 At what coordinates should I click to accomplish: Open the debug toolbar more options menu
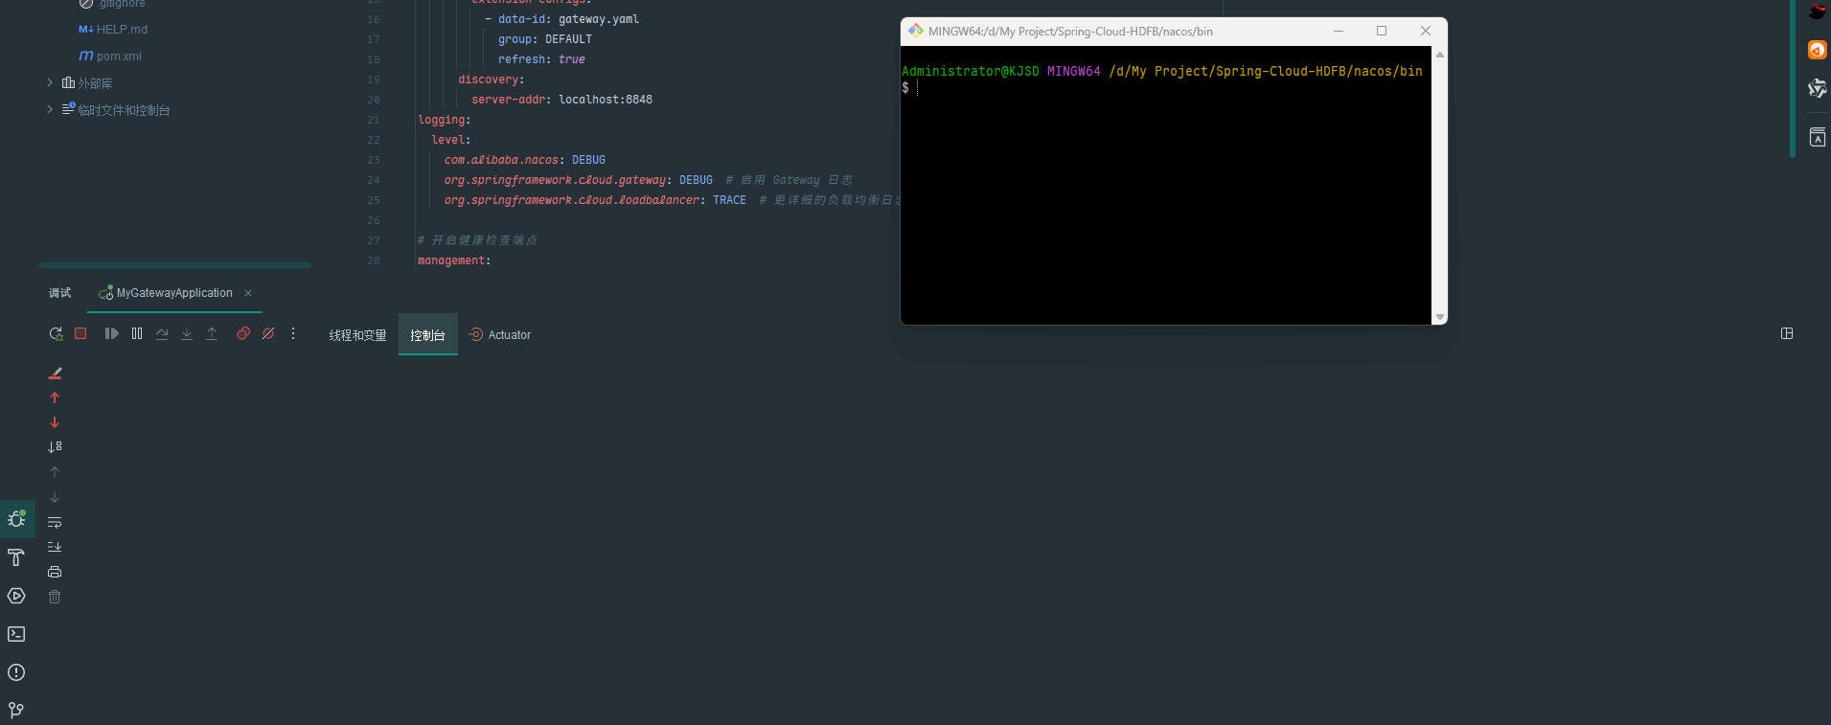click(x=293, y=333)
